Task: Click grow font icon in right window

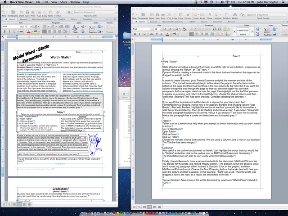Action: click(x=166, y=29)
